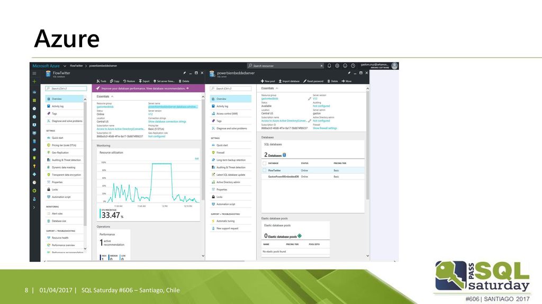
Task: Click Show firewall settings link
Action: click(x=324, y=128)
